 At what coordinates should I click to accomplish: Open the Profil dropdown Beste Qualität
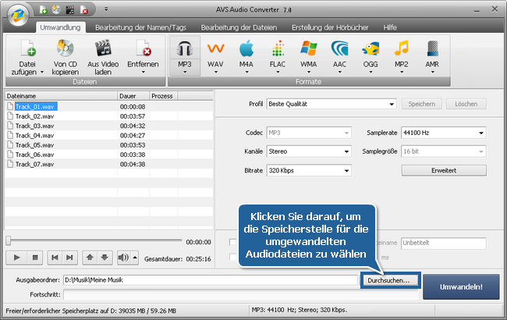[x=331, y=104]
